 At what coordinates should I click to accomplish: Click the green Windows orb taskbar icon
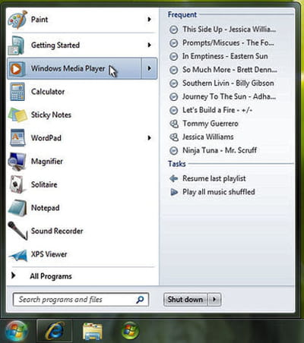pos(130,330)
